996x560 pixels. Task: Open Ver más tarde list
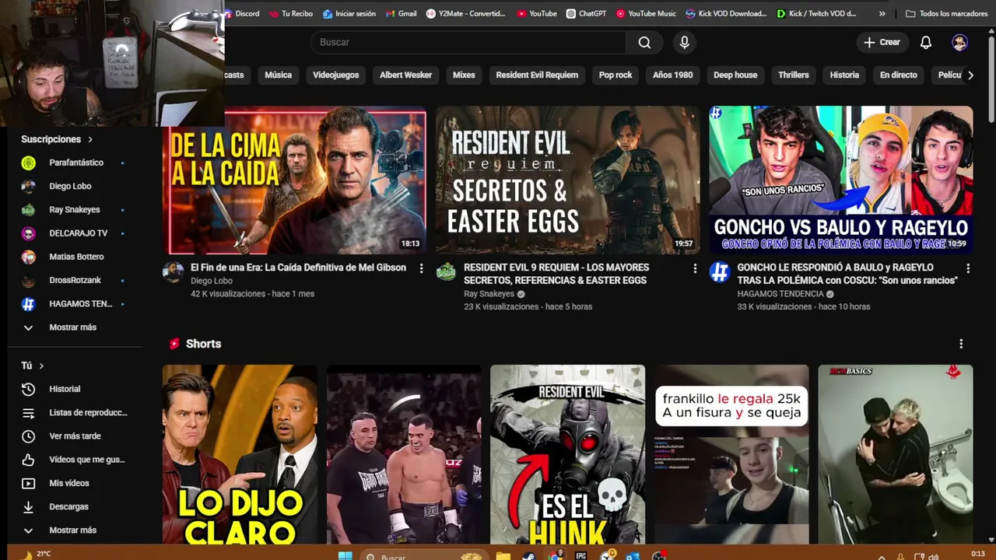coord(75,436)
